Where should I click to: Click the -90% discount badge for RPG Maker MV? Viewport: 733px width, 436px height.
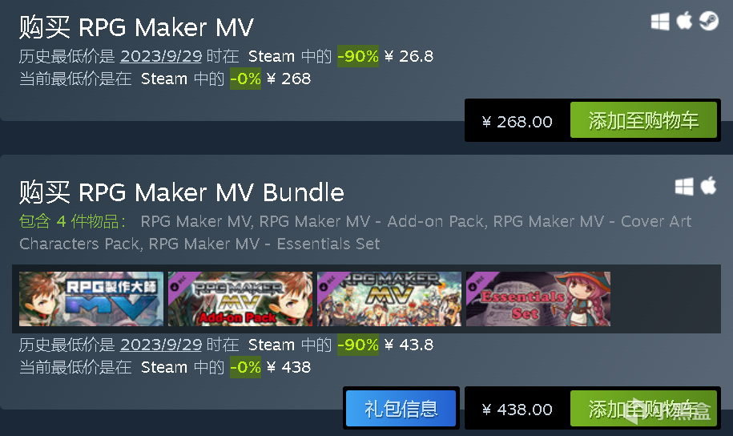click(358, 56)
